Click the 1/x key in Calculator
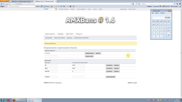The width and height of the screenshot is (182, 102). pos(168,30)
